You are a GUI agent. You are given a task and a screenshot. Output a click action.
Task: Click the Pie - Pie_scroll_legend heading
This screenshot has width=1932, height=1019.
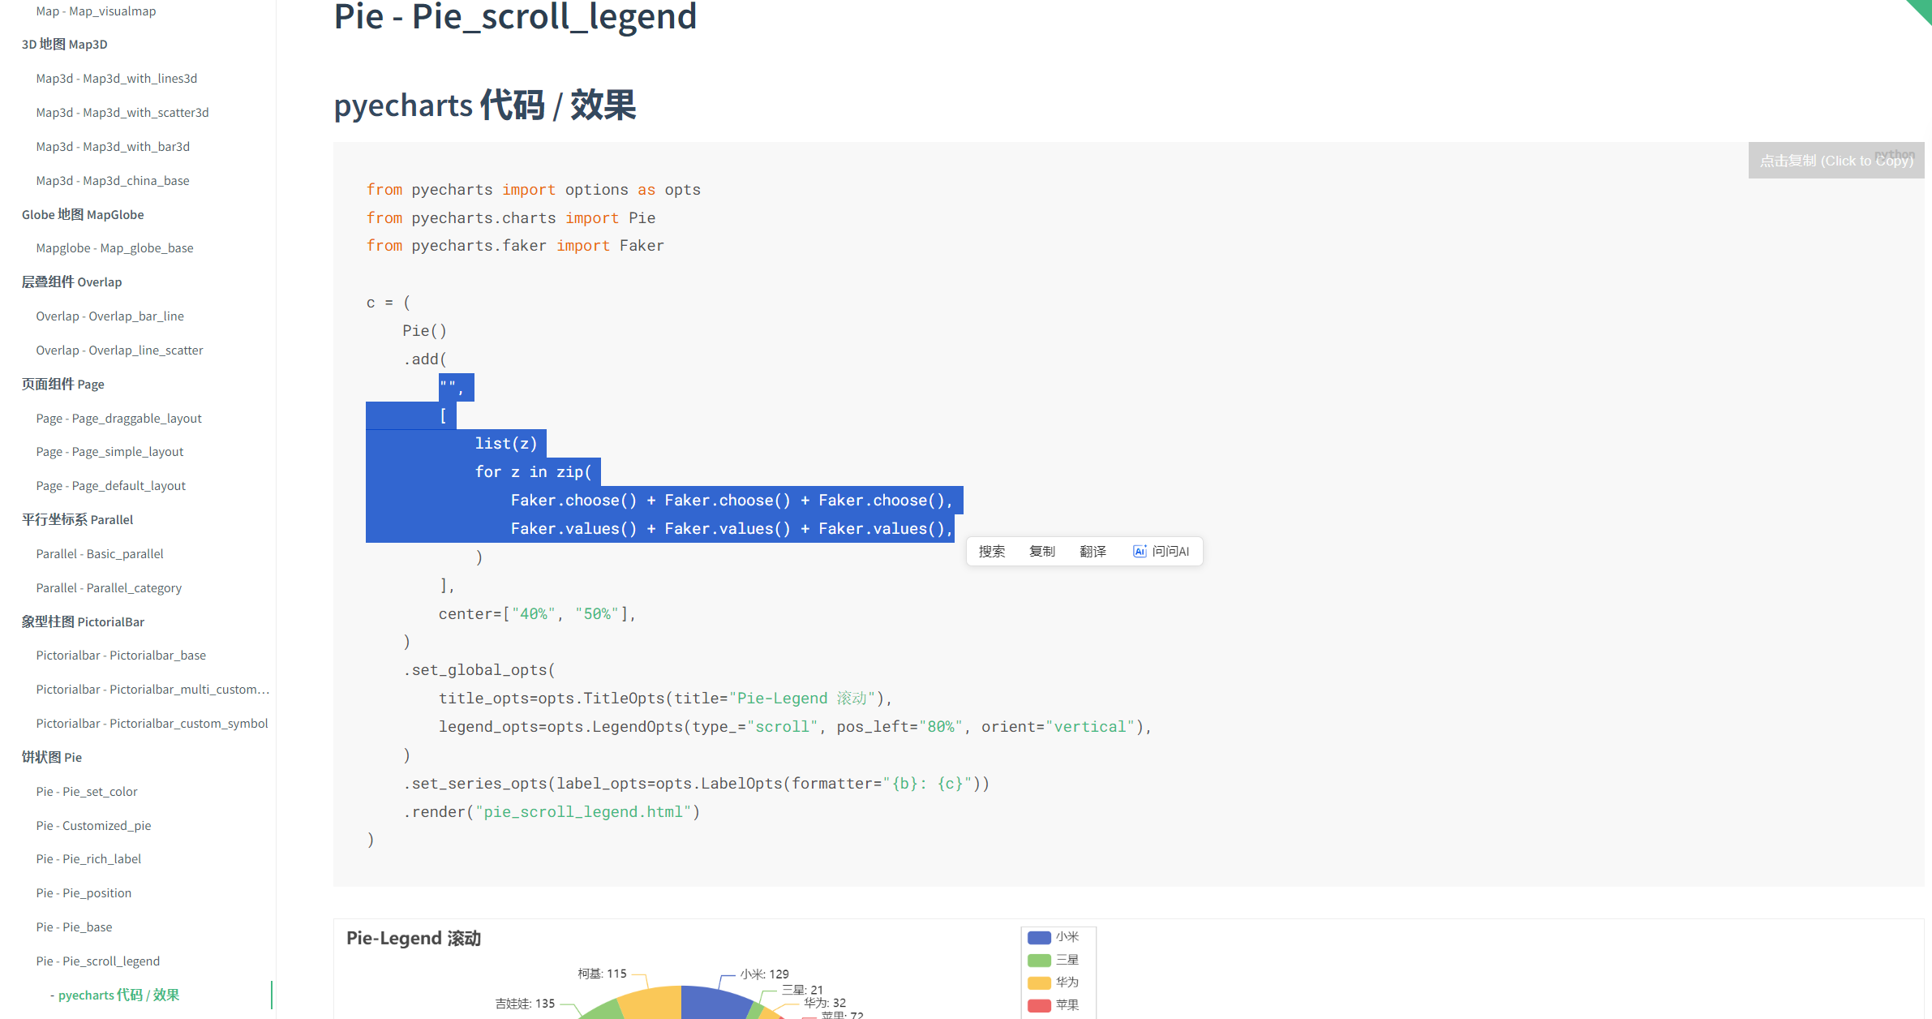515,16
